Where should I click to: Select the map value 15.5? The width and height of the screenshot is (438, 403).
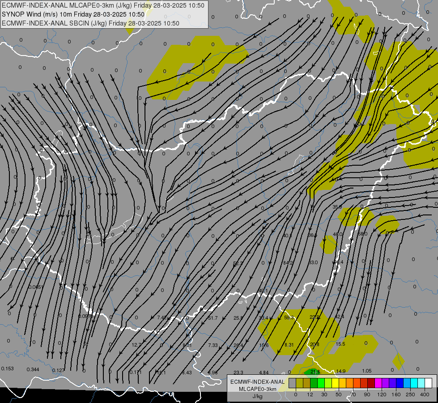[340, 344]
